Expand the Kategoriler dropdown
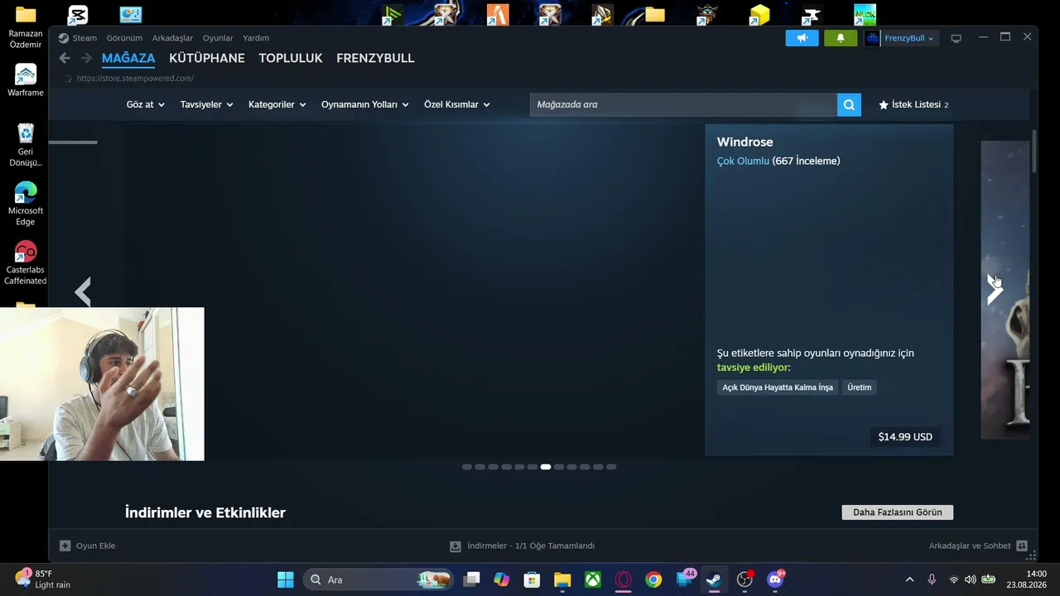This screenshot has height=596, width=1060. (x=277, y=105)
